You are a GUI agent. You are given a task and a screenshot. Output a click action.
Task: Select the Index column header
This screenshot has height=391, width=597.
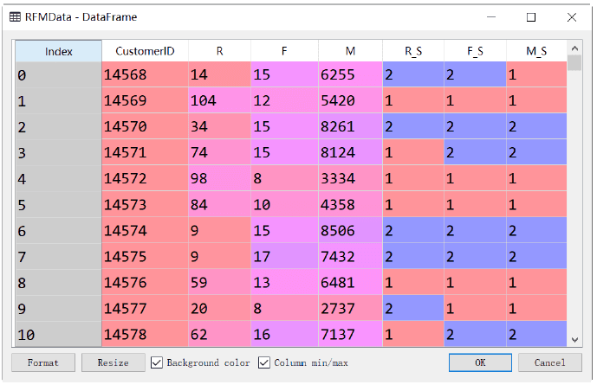pos(58,51)
